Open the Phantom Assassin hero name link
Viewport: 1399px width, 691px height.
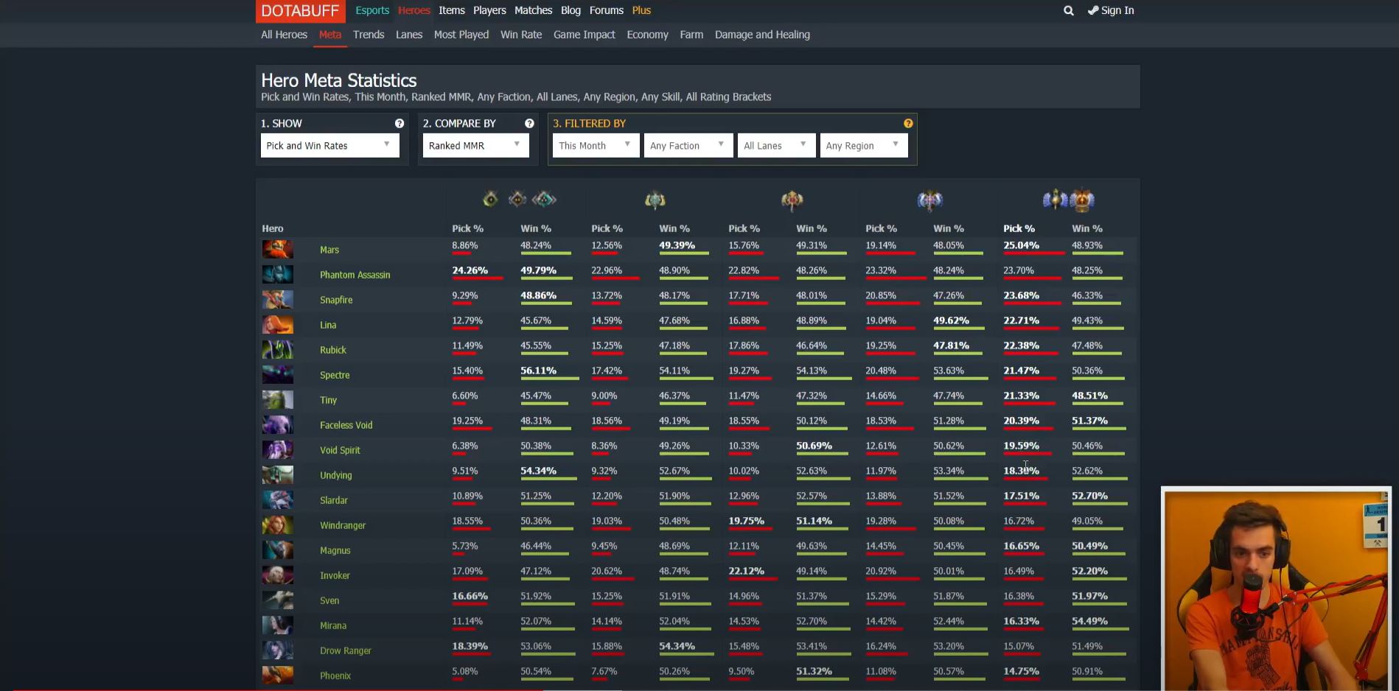[x=355, y=275]
